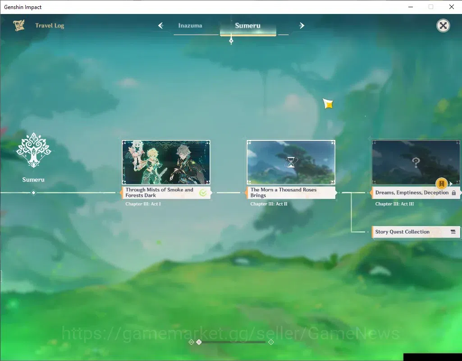Click the Chapter III: Act II text
The width and height of the screenshot is (462, 361).
(269, 204)
